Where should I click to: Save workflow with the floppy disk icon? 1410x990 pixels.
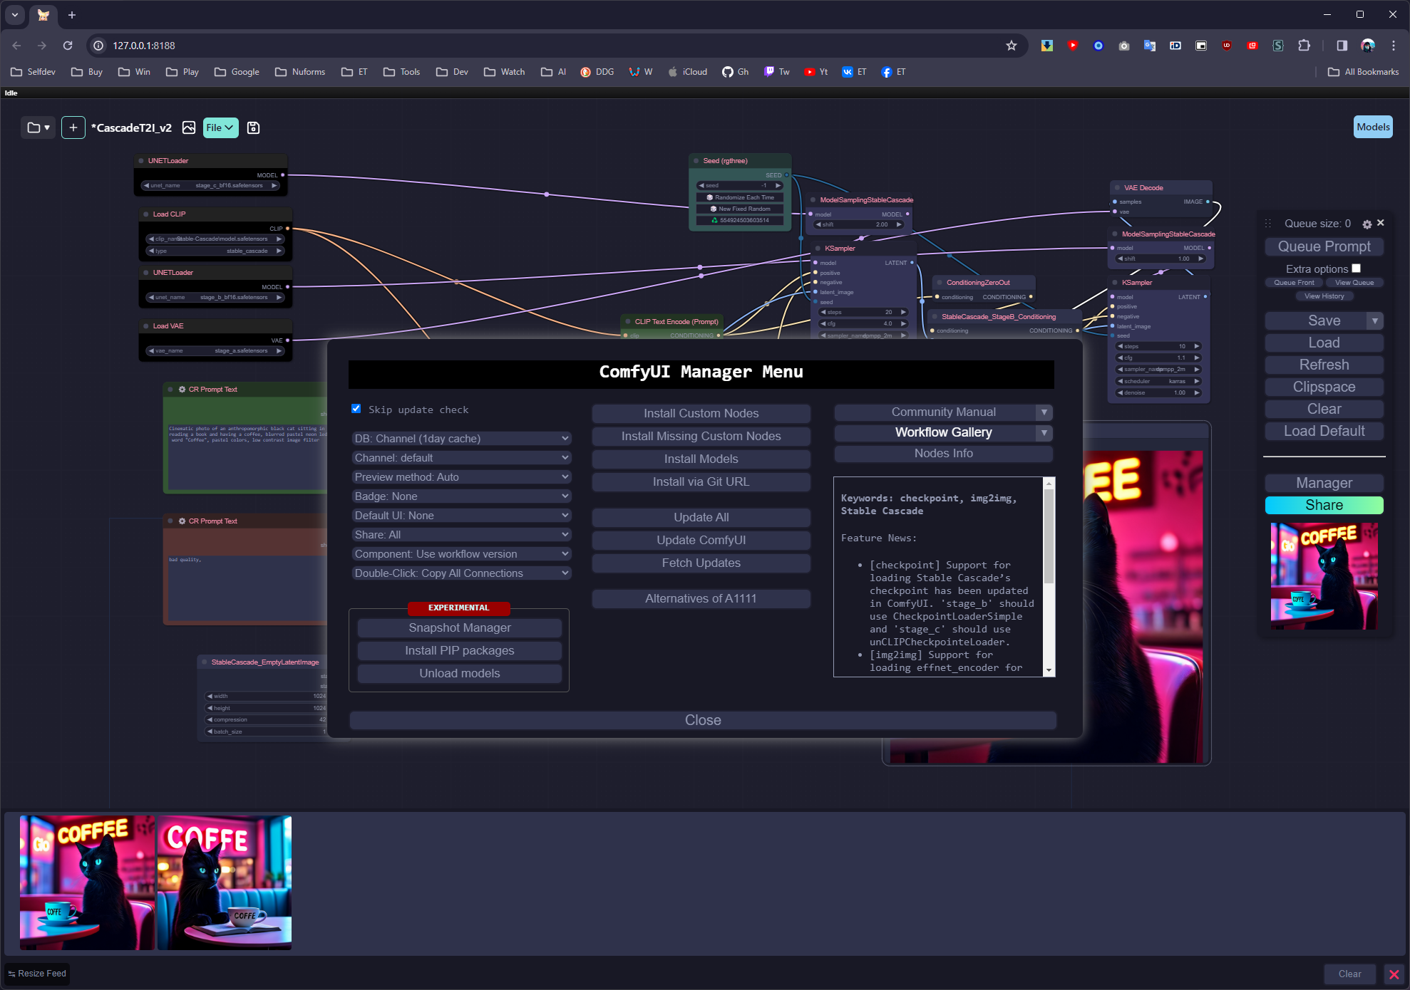click(253, 127)
